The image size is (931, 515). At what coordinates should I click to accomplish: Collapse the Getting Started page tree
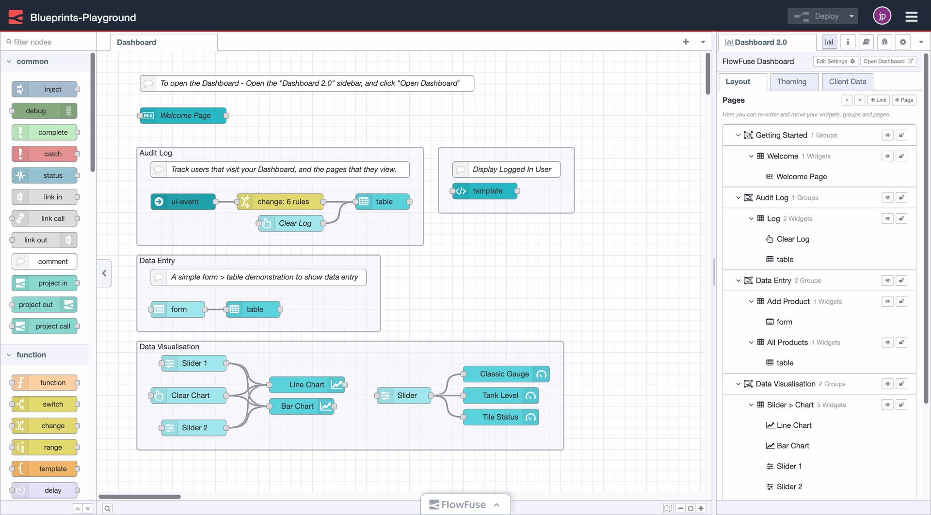point(738,135)
